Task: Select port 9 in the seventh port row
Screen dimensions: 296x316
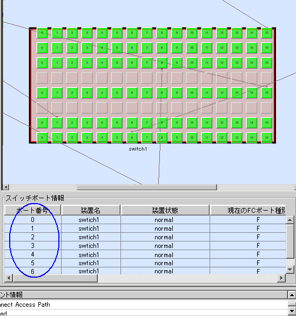Action: (x=177, y=123)
